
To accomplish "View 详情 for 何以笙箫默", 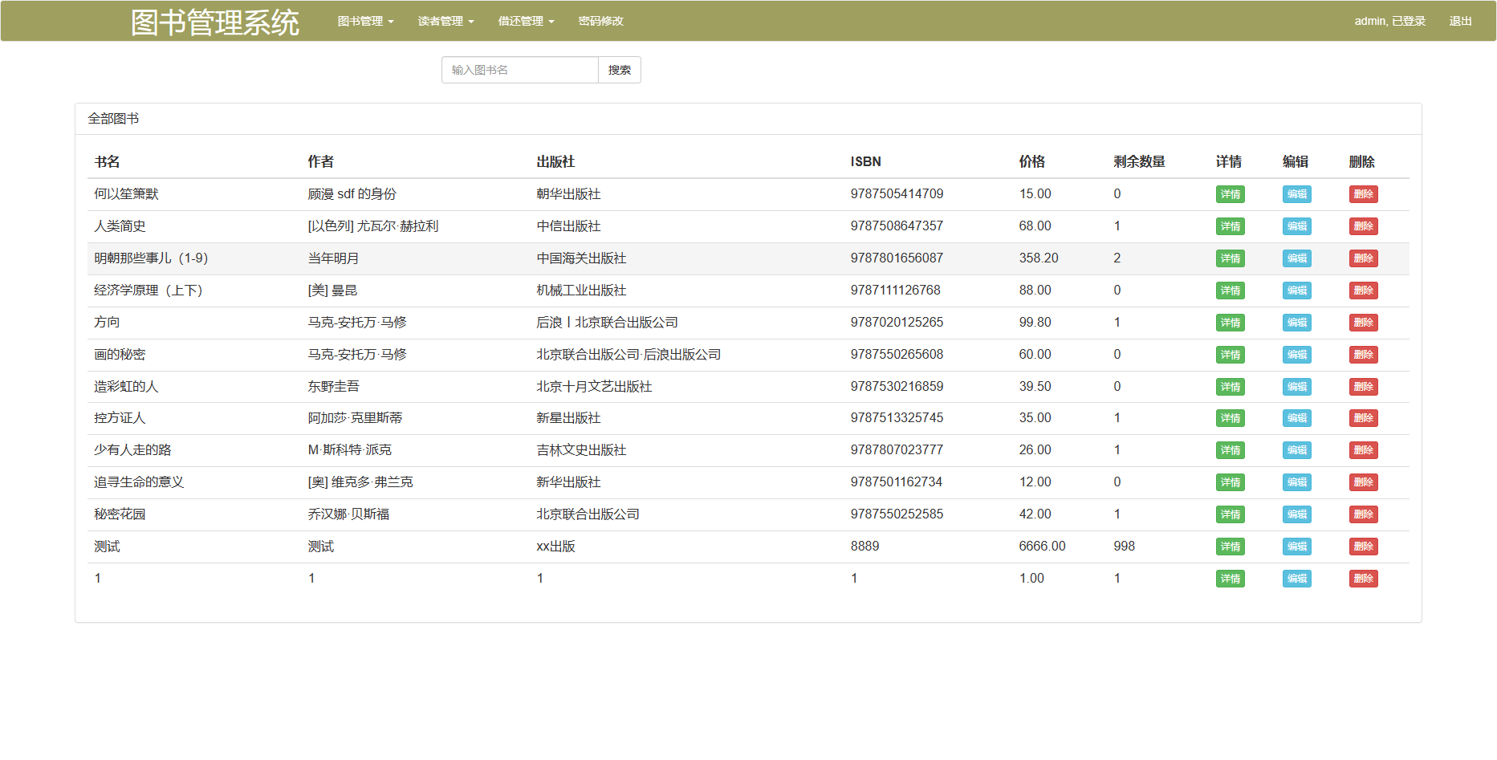I will 1230,194.
